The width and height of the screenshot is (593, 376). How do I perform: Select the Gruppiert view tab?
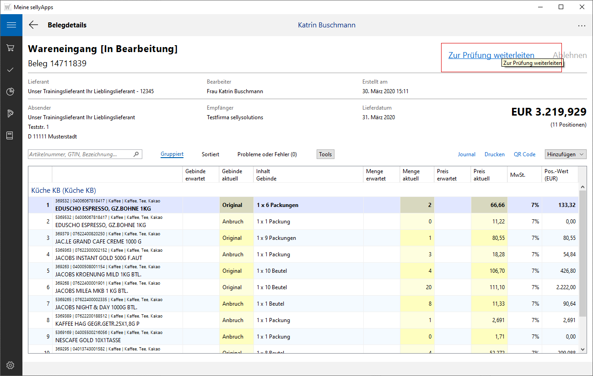coord(172,154)
